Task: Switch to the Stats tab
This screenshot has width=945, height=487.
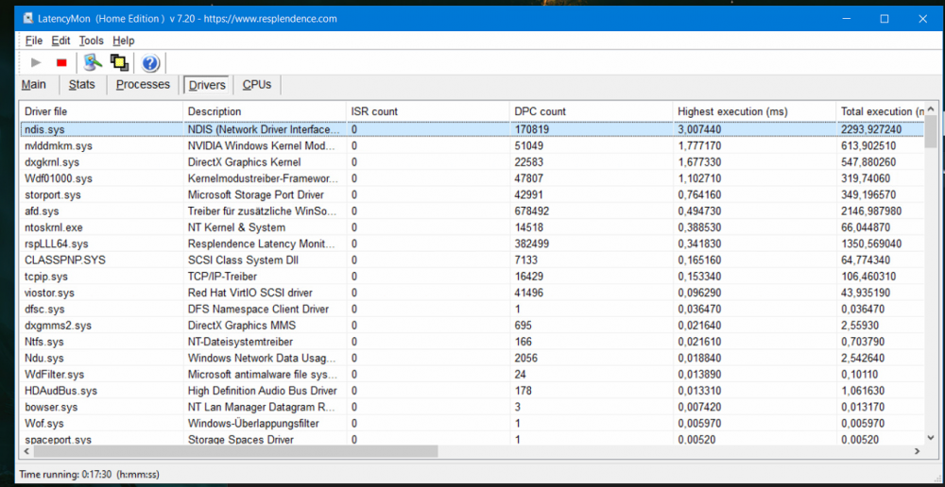Action: (x=82, y=84)
